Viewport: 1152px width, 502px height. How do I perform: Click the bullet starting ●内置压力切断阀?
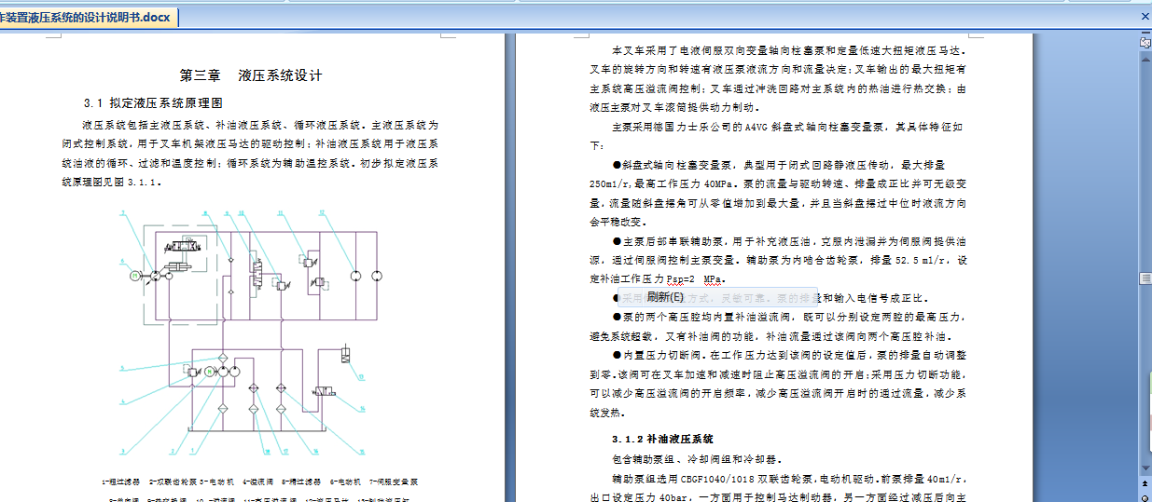778,383
